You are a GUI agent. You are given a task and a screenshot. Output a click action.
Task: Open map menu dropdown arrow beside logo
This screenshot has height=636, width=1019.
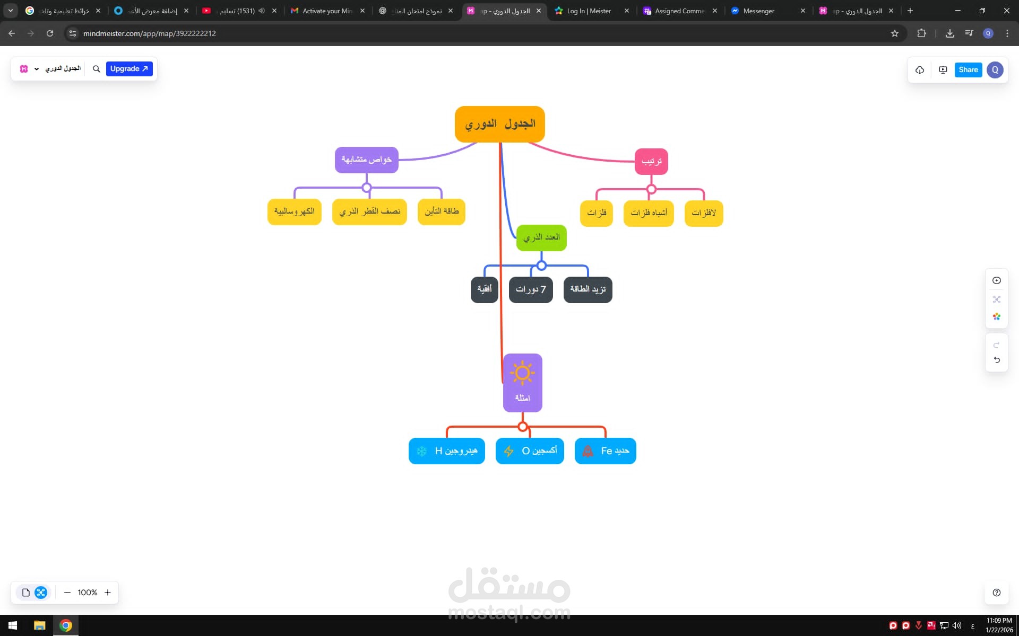tap(37, 69)
